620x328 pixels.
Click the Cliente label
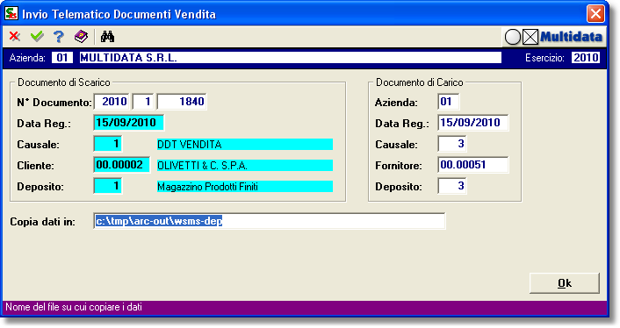[x=35, y=166]
